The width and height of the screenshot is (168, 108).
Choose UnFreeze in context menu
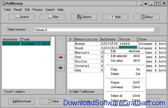tap(125, 87)
